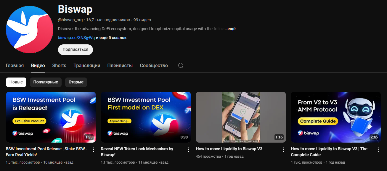Viewport: 387px width, 171px height.
Task: Go to the Трансляции tab
Action: pyautogui.click(x=87, y=66)
